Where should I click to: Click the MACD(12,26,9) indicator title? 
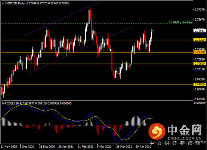[12, 103]
